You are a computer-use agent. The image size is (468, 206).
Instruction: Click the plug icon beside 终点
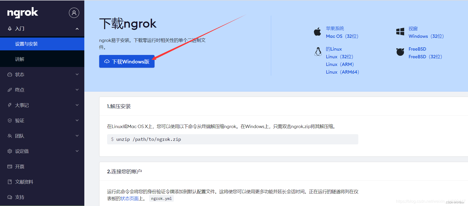10,90
